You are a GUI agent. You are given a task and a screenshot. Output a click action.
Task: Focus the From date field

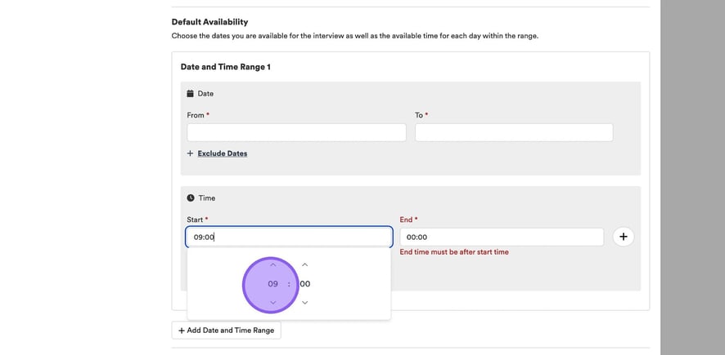pos(296,132)
